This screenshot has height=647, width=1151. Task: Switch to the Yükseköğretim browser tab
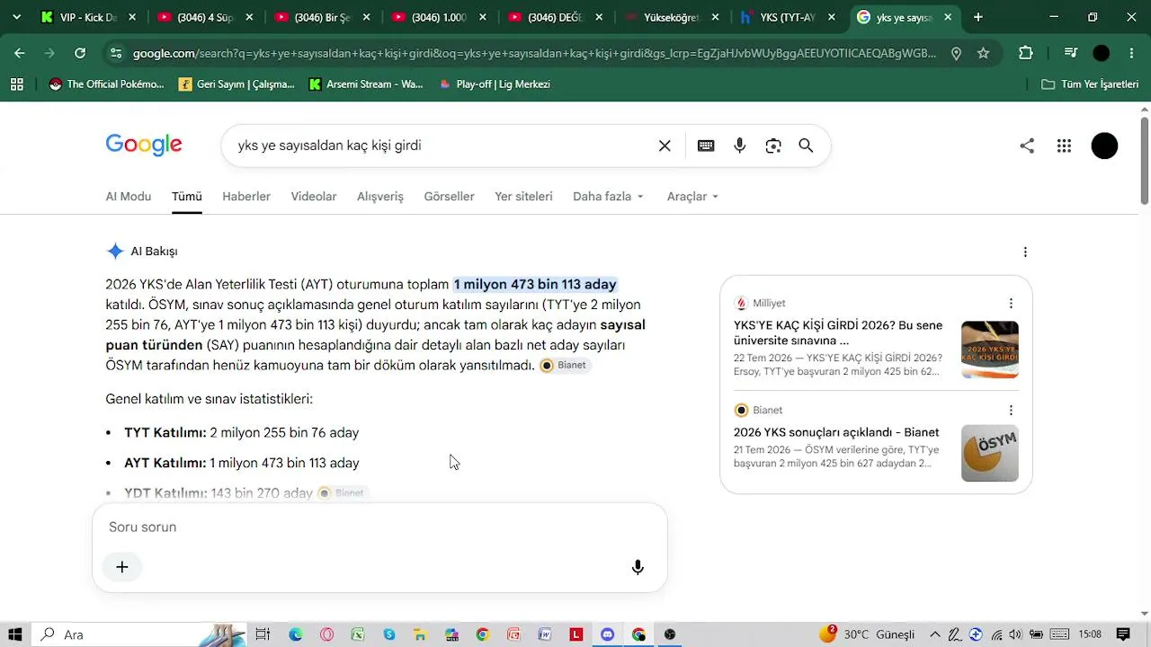(x=672, y=17)
